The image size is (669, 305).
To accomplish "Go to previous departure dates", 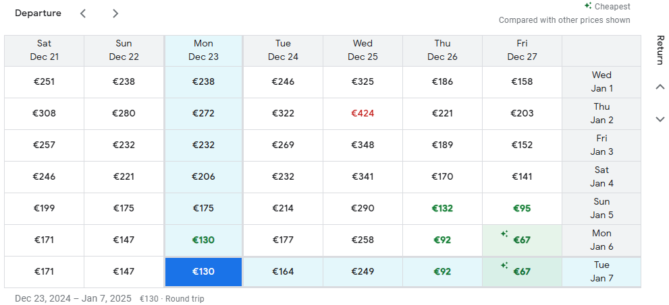I will tap(83, 13).
